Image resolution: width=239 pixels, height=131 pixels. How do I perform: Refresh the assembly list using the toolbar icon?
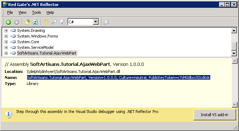pos(35,22)
